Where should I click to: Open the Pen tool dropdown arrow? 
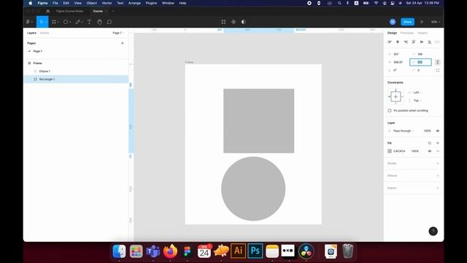coord(82,22)
